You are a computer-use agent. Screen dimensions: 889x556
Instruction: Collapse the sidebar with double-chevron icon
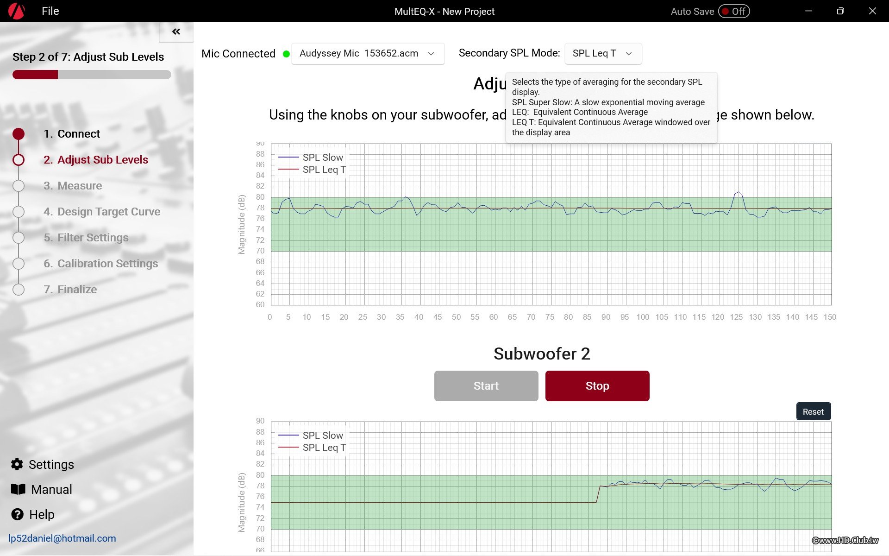coord(176,32)
